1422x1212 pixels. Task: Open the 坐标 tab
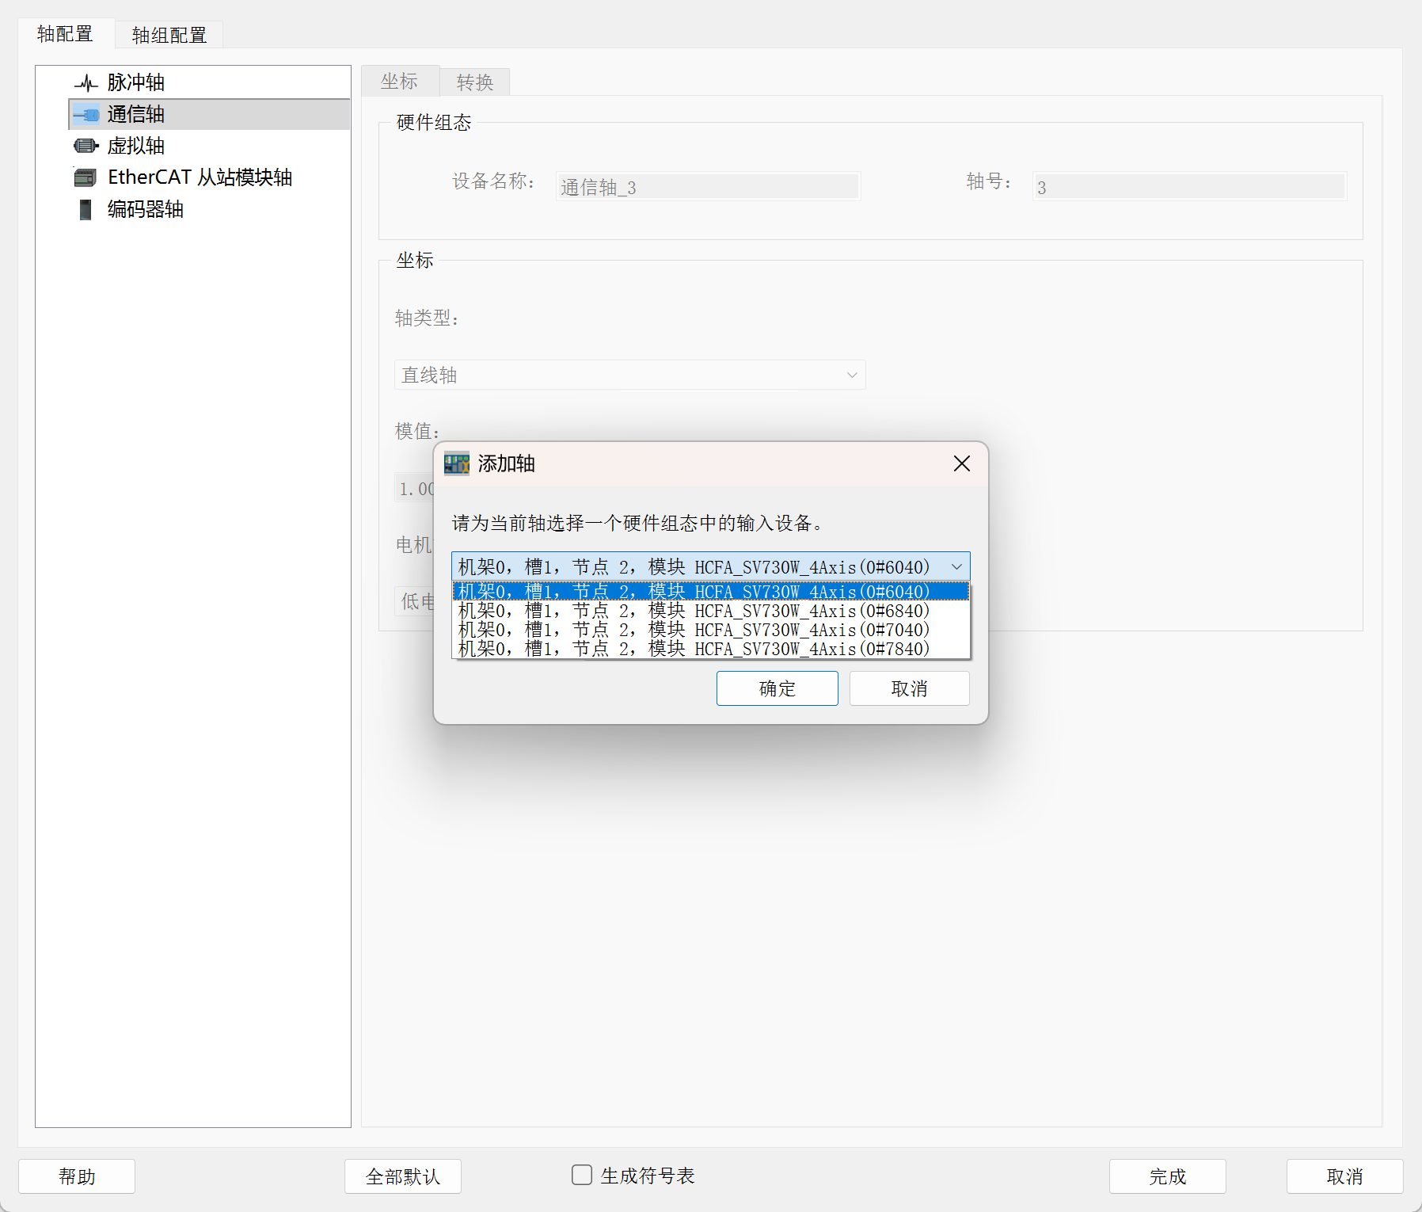400,82
